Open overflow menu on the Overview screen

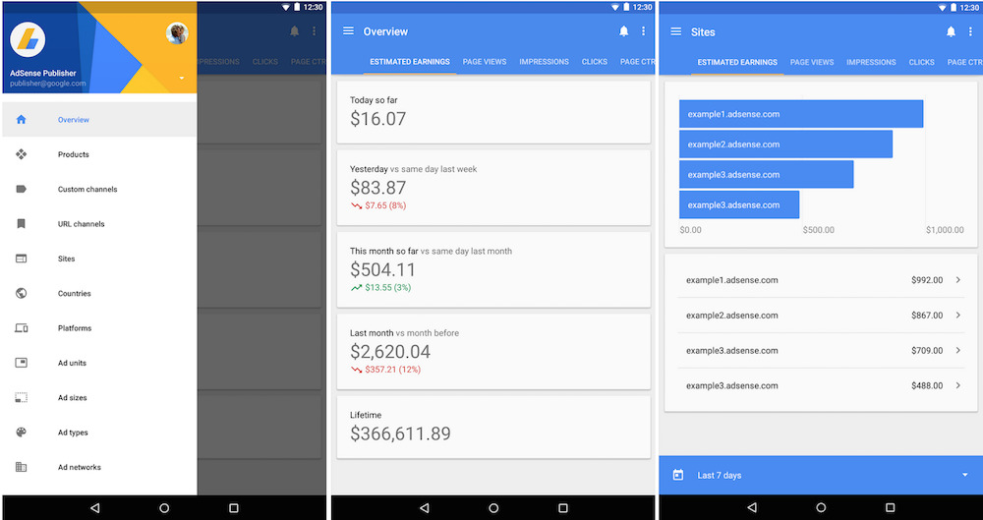644,31
